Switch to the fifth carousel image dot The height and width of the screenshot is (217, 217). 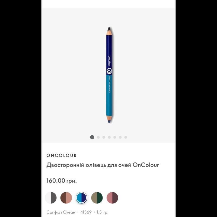point(114,137)
